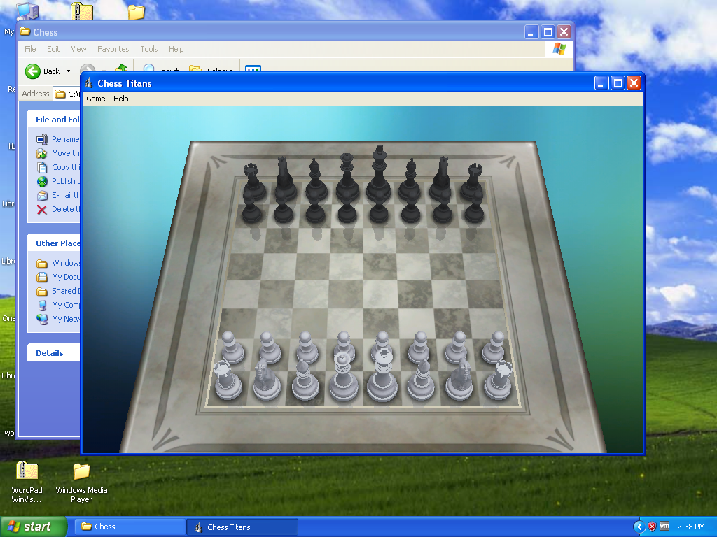Select the white knight on the kingside

pyautogui.click(x=459, y=381)
